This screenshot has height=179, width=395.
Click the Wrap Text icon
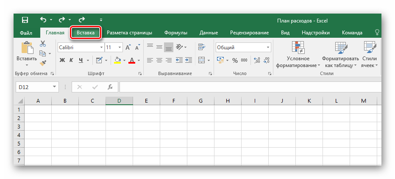coord(201,48)
